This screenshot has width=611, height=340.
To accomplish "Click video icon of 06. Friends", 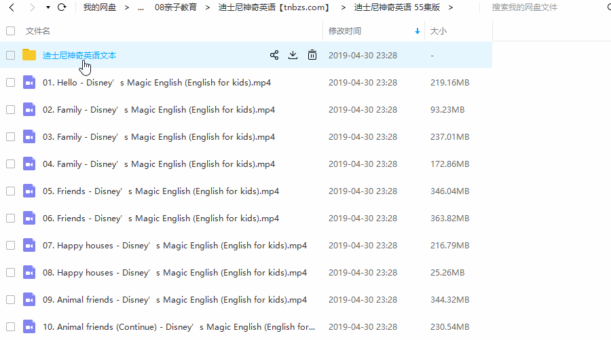I will 29,219.
